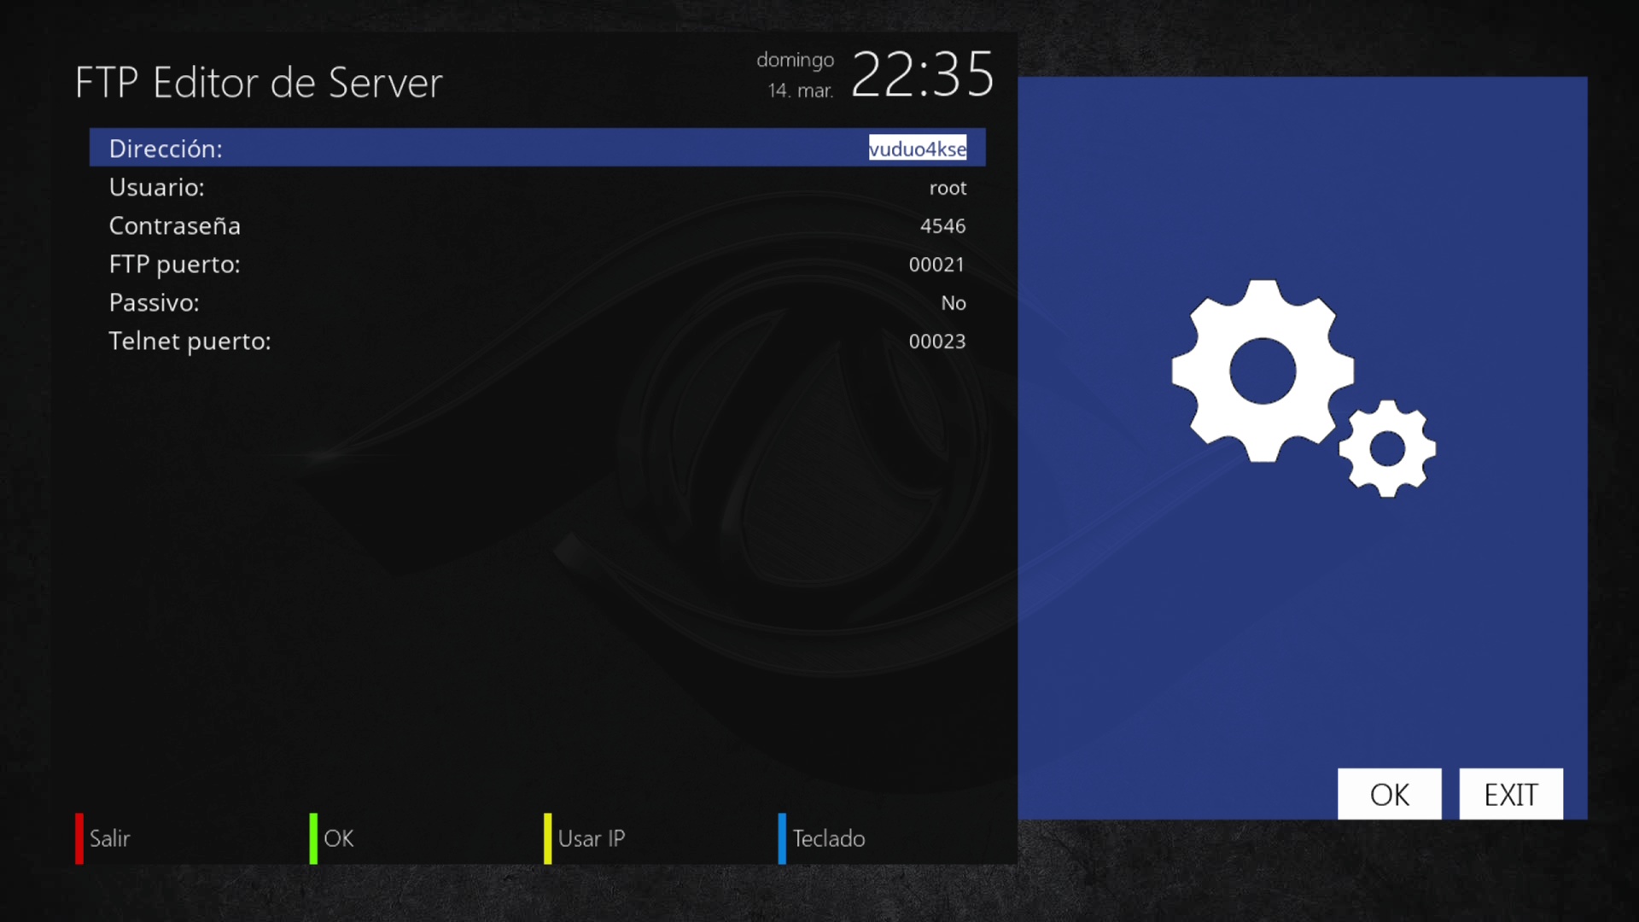Screen dimensions: 1639x922
Task: Toggle the Passivo No value
Action: pyautogui.click(x=953, y=303)
